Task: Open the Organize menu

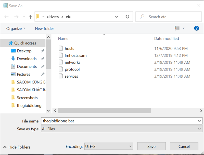Action: click(15, 28)
